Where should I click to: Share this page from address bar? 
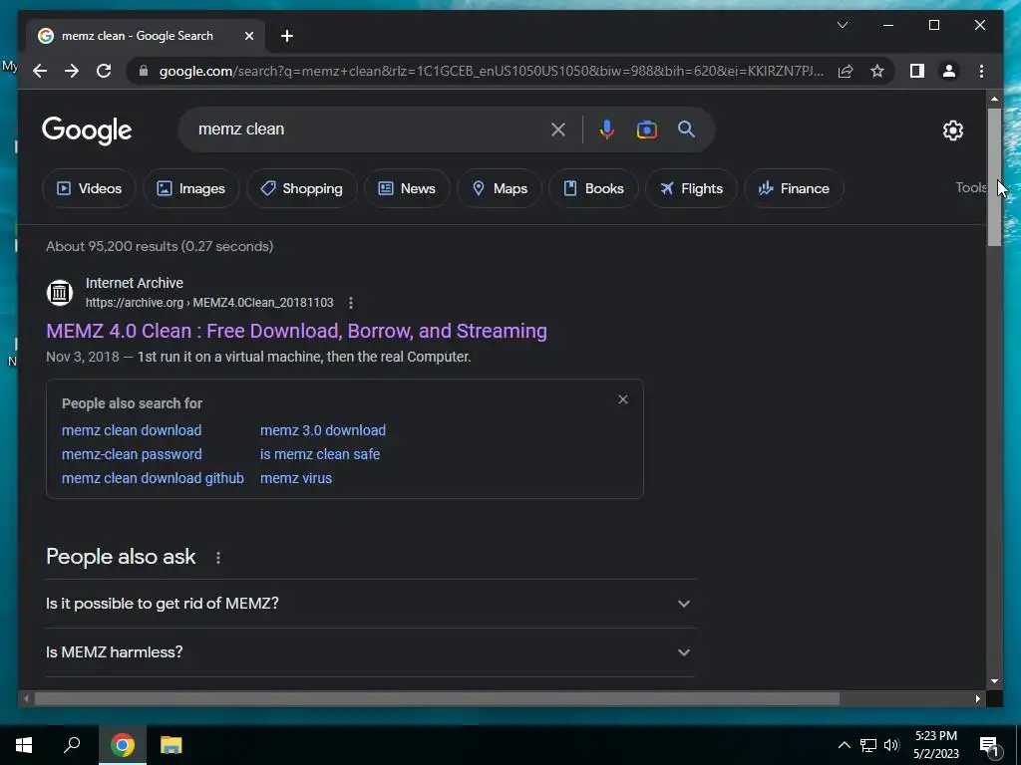tap(846, 71)
